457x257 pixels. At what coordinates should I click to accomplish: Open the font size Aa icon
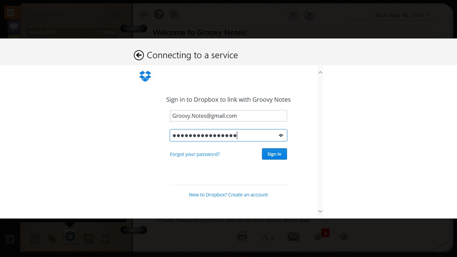coord(268,237)
